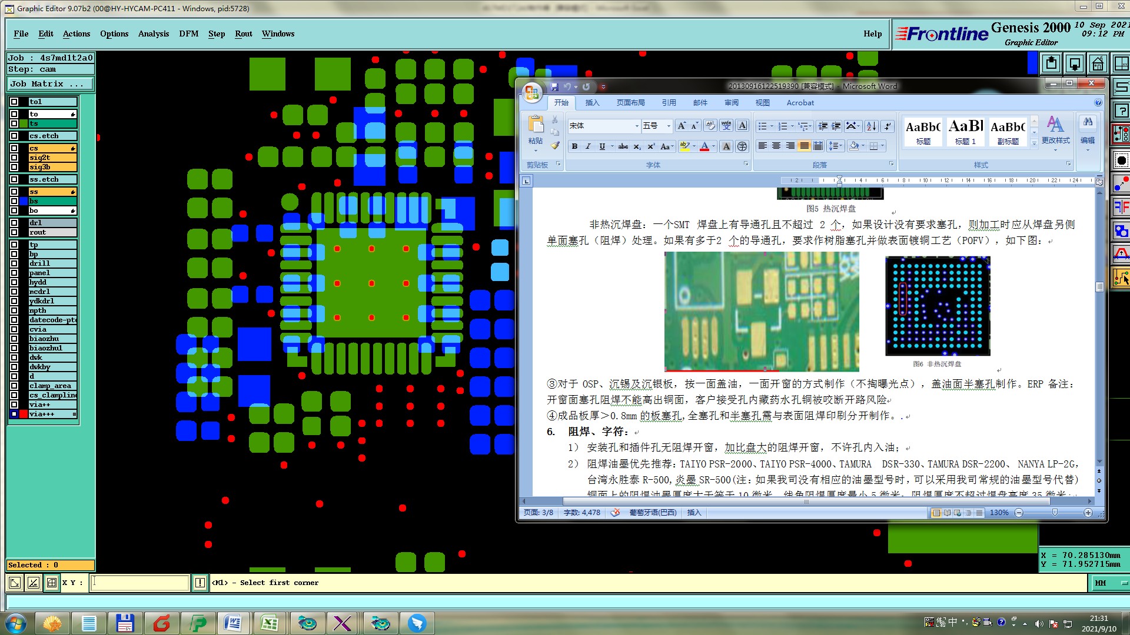Switch to the 页面布局 ribbon tab
The width and height of the screenshot is (1130, 635).
tap(630, 102)
